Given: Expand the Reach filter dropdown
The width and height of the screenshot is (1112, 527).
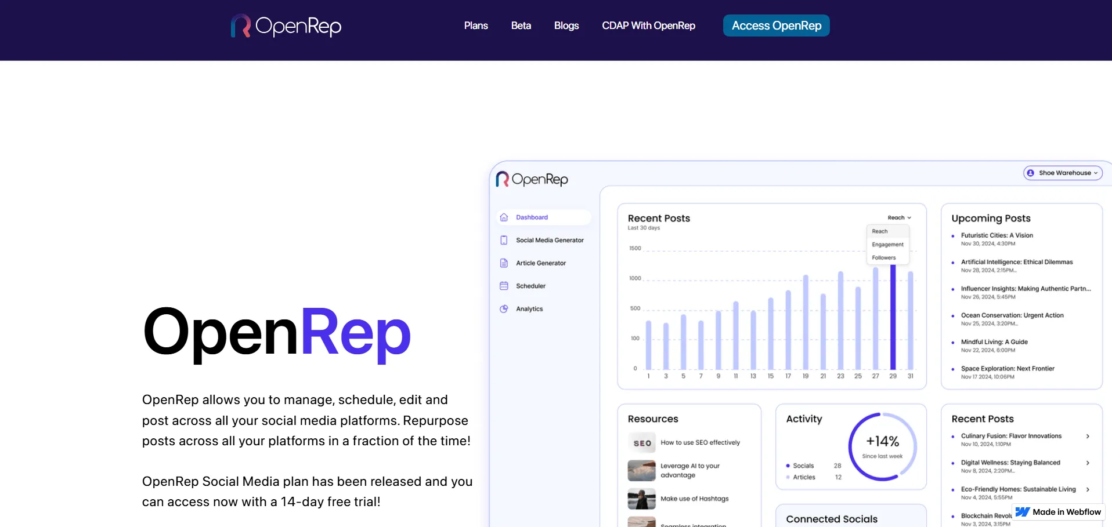Looking at the screenshot, I should 899,218.
